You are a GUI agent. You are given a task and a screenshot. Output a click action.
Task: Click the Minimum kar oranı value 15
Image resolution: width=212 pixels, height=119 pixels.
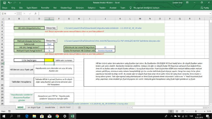point(105,47)
